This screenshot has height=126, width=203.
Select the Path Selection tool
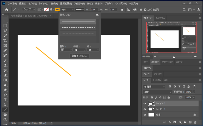point(5,105)
